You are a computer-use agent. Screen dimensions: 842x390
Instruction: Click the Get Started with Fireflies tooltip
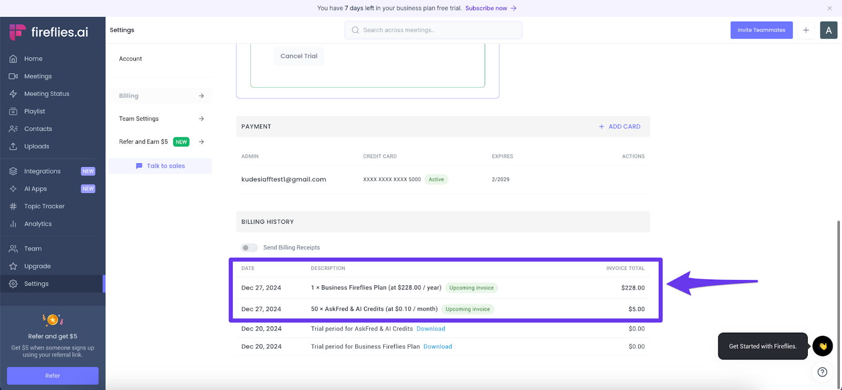tap(763, 346)
